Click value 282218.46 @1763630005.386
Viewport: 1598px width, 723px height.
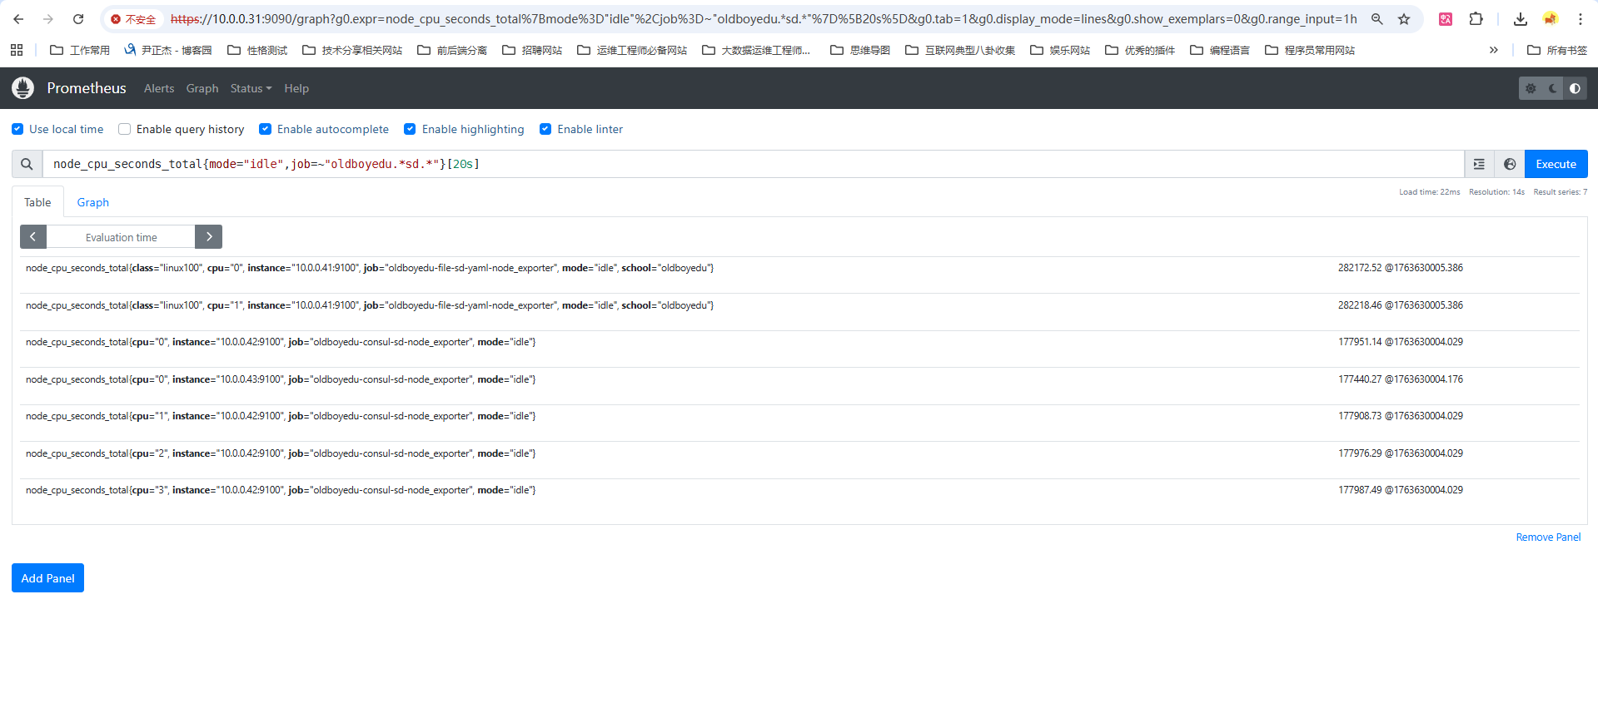1401,305
